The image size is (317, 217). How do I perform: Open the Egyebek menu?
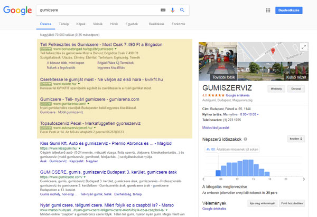[x=132, y=24]
